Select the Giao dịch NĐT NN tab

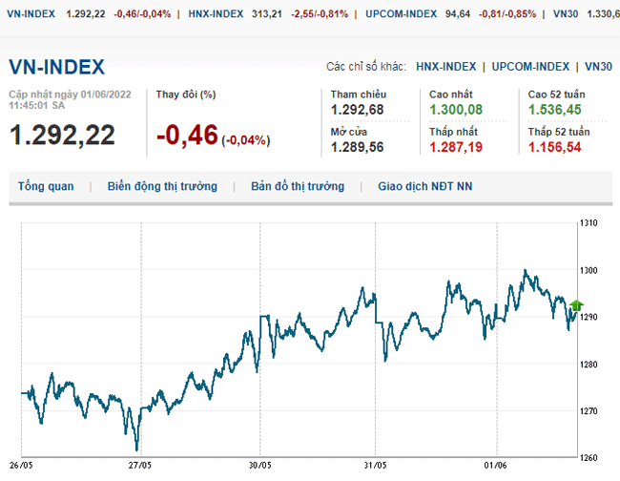click(429, 187)
